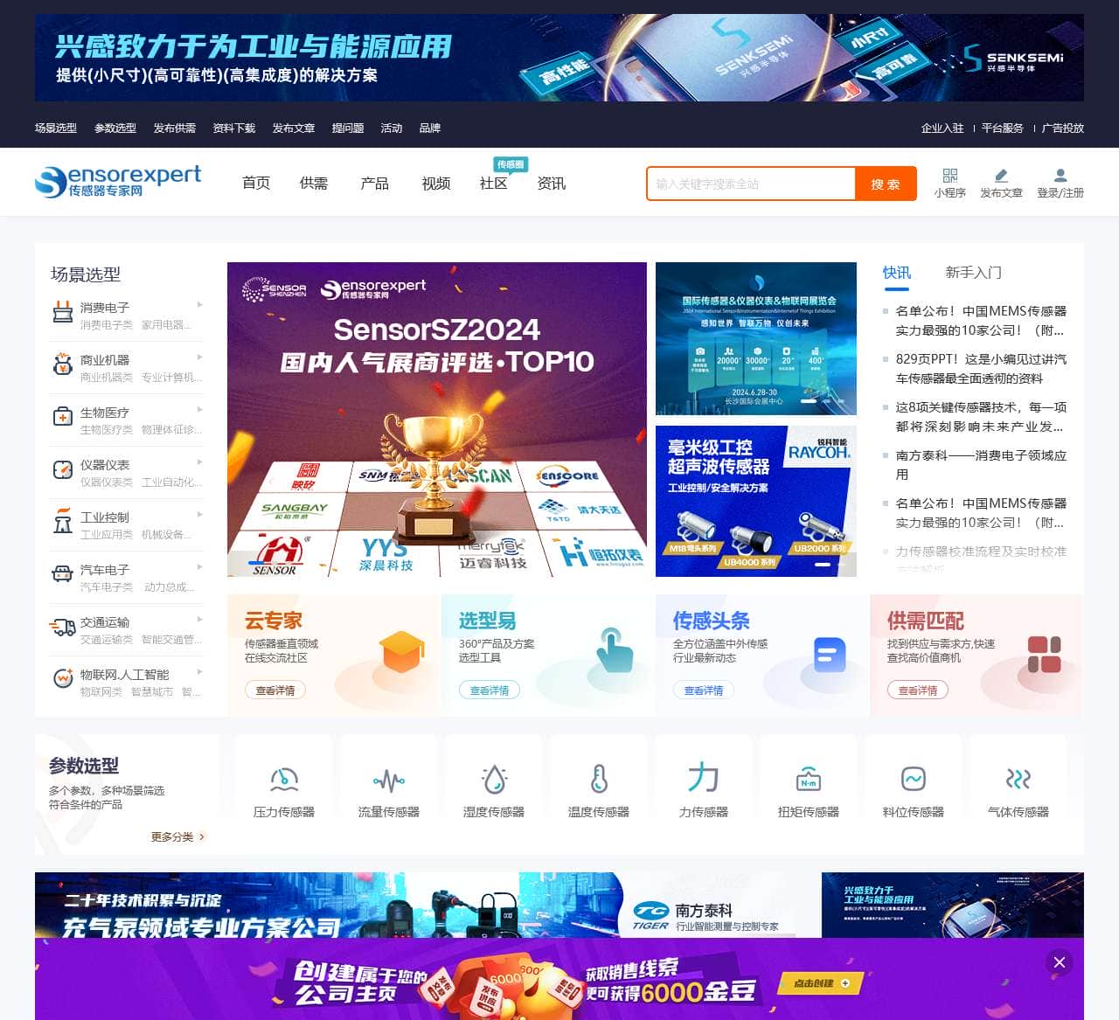The height and width of the screenshot is (1020, 1119).
Task: Open the 广告投放 top link
Action: 1063,128
